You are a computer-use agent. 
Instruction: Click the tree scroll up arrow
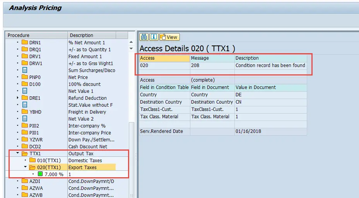(x=131, y=42)
